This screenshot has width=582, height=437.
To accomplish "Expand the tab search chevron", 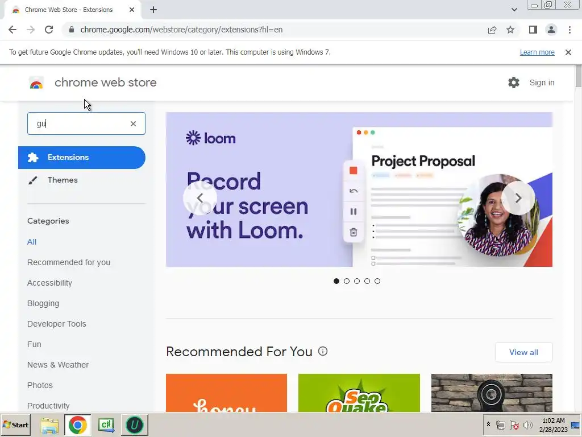I will point(514,10).
